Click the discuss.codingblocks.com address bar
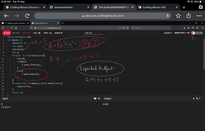This screenshot has width=205, height=131. pos(102,16)
